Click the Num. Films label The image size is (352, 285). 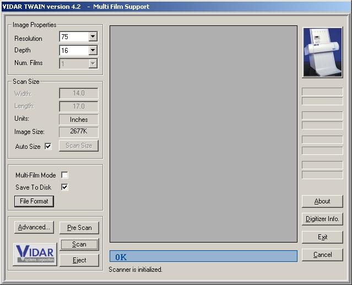coord(29,63)
